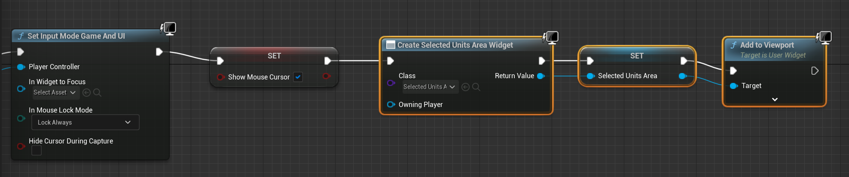Select Set Input Mode Game And UI node title
Image resolution: width=849 pixels, height=177 pixels.
pyautogui.click(x=76, y=36)
